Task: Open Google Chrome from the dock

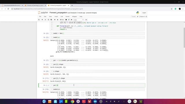Action: pyautogui.click(x=73, y=101)
